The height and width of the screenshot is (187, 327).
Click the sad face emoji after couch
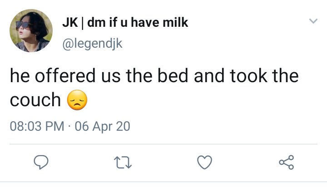click(x=77, y=100)
